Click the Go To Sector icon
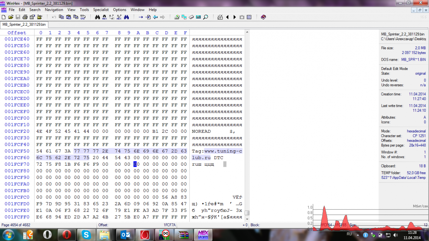 148,17
